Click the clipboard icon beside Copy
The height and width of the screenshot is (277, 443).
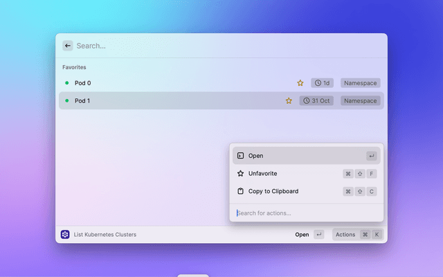click(240, 191)
